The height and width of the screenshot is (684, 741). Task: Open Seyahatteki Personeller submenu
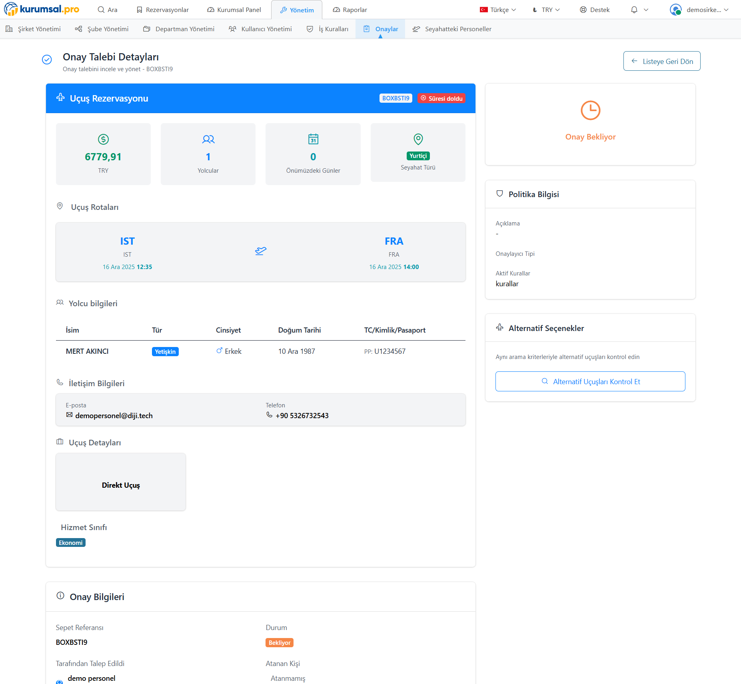(x=452, y=29)
